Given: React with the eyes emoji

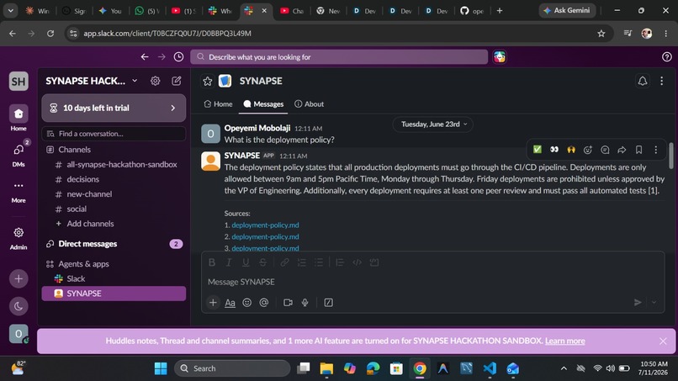Looking at the screenshot, I should [x=554, y=150].
